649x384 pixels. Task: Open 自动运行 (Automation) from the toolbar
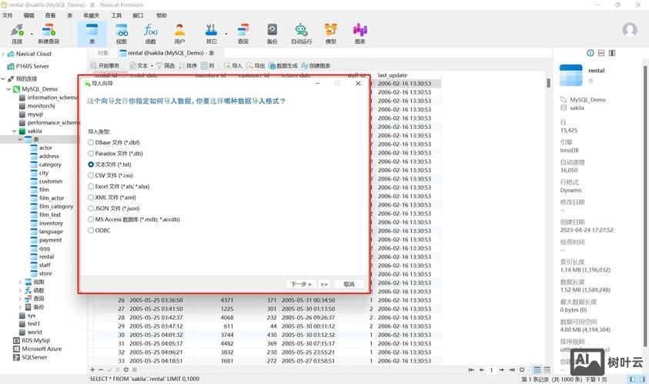click(x=301, y=32)
